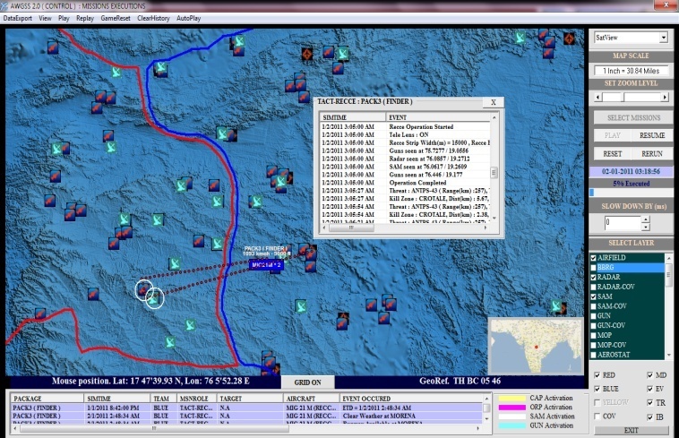Click the SLOW DOWN BY input field
This screenshot has width=679, height=438.
coord(623,223)
